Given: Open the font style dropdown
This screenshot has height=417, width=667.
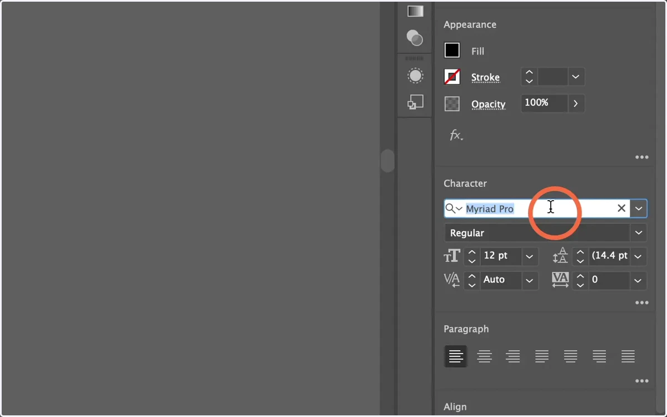Looking at the screenshot, I should click(x=639, y=233).
